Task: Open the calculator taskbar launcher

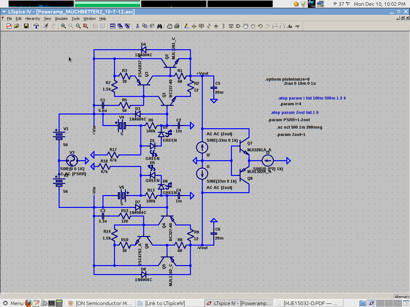Action: pos(59,303)
